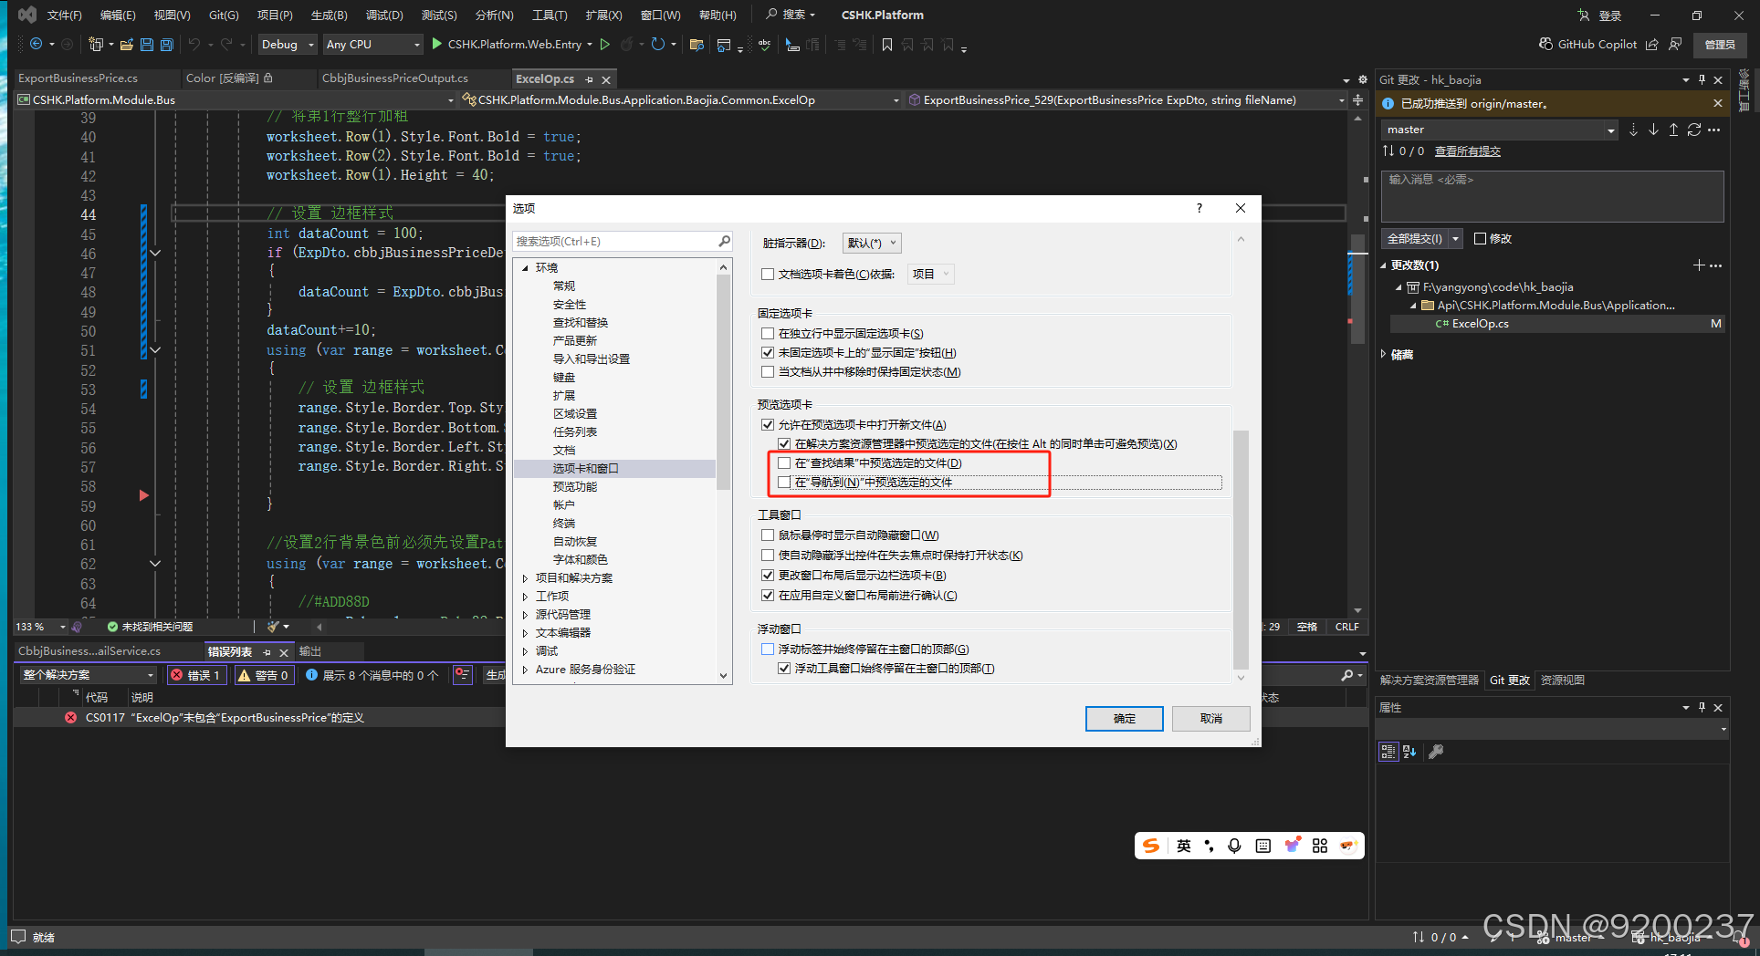Open the 整个解决方案 scope dropdown in error list
Image resolution: width=1760 pixels, height=956 pixels.
coord(89,674)
